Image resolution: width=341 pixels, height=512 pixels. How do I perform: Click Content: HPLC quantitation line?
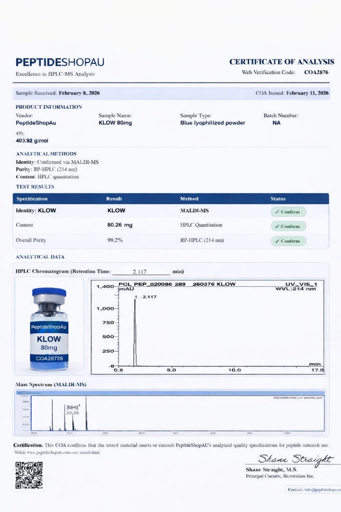pos(47,177)
